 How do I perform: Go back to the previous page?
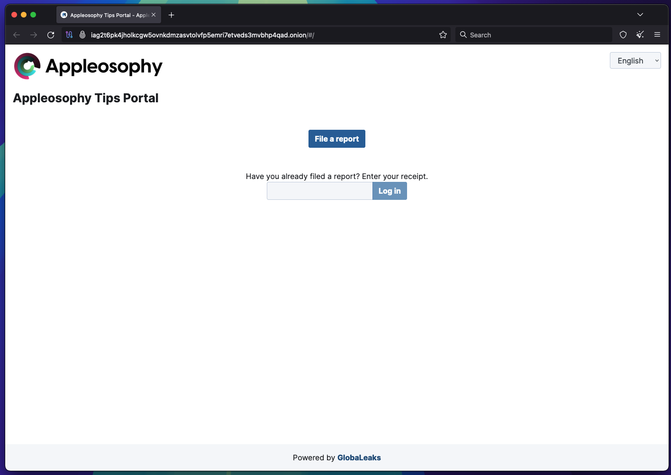(17, 35)
